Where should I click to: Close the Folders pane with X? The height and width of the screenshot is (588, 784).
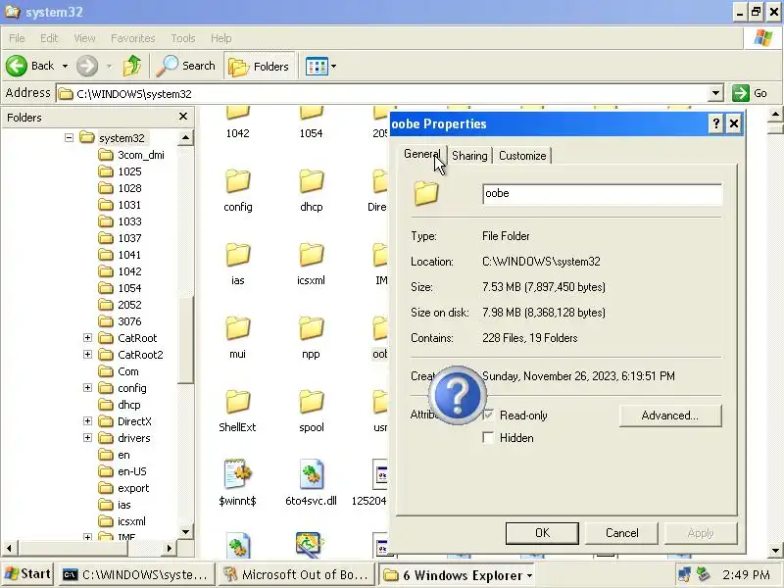[x=183, y=117]
